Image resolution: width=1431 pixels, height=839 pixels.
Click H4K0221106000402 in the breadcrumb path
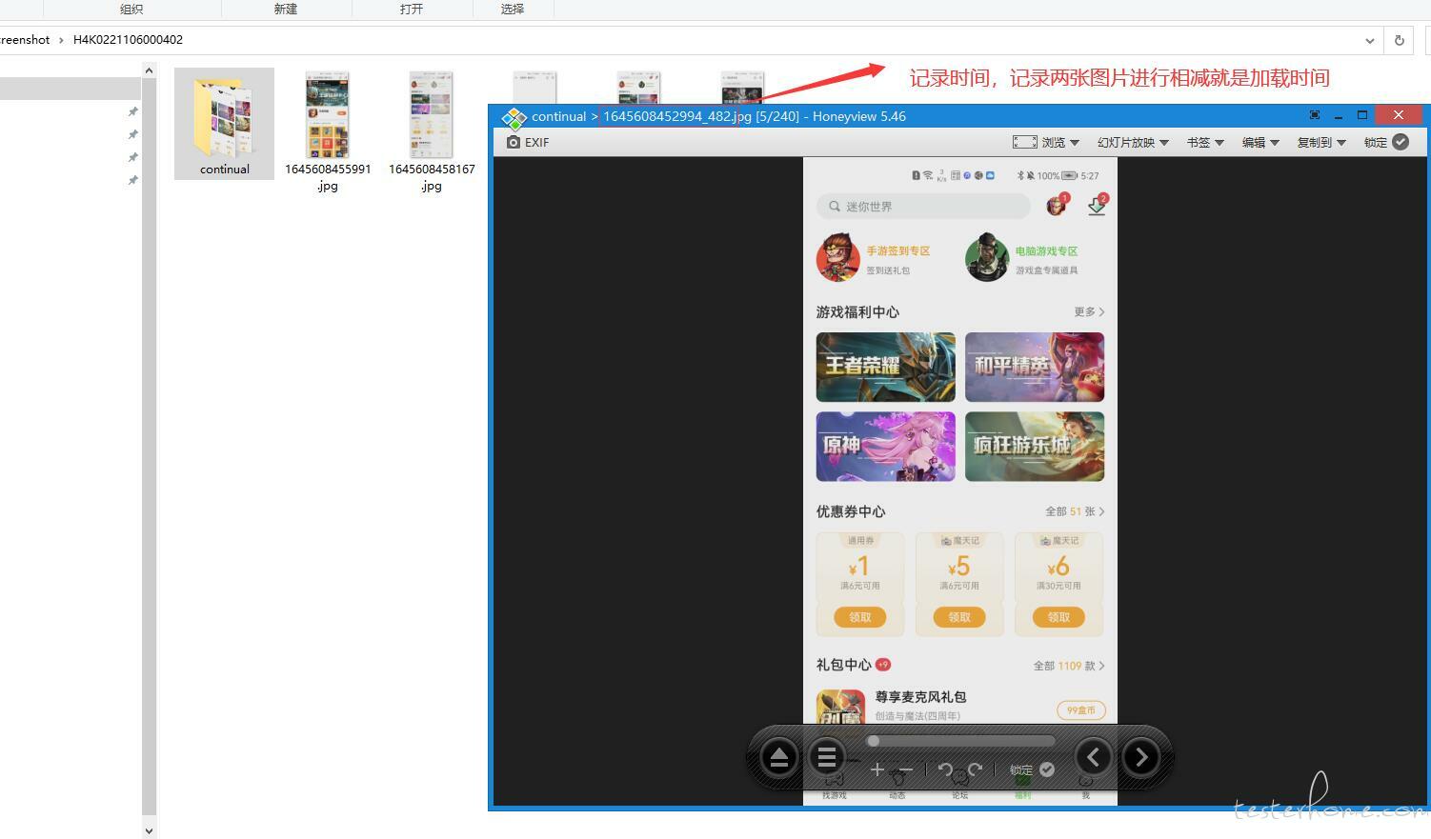[128, 40]
